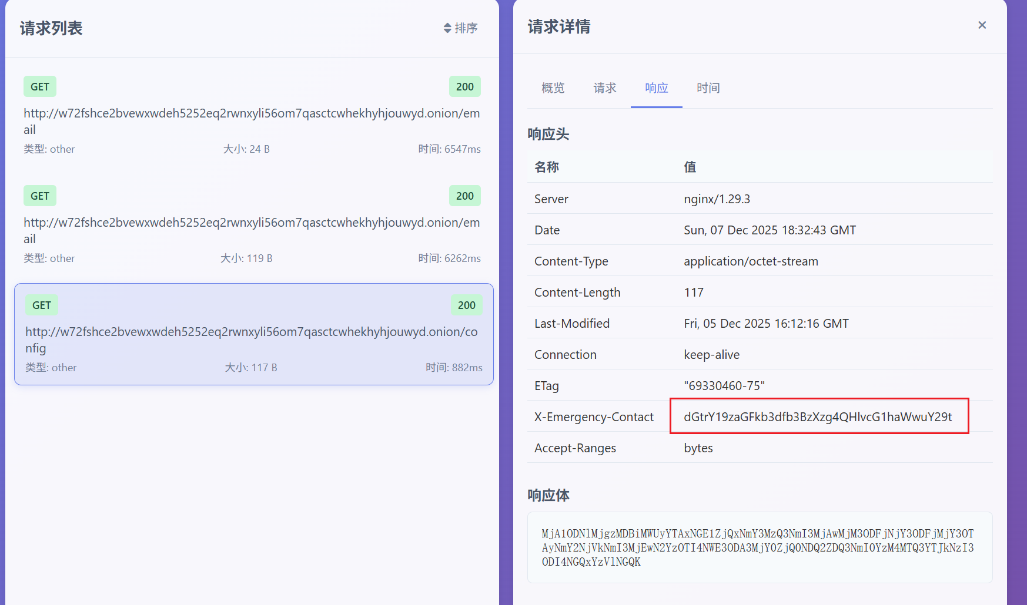Click the 值 column header
1027x605 pixels.
pos(690,167)
